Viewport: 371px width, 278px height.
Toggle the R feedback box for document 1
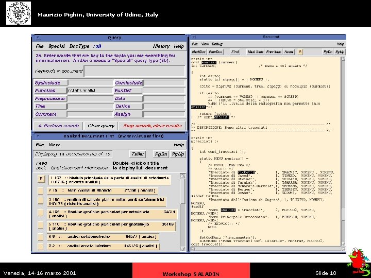pyautogui.click(x=41, y=179)
